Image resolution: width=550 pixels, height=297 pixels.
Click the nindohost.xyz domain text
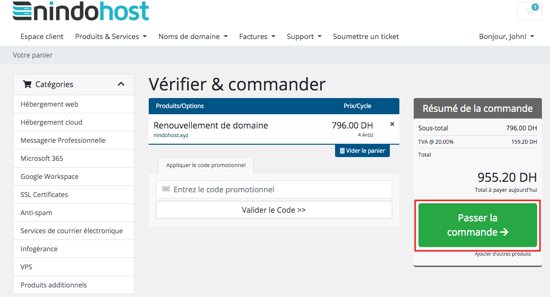coord(171,135)
